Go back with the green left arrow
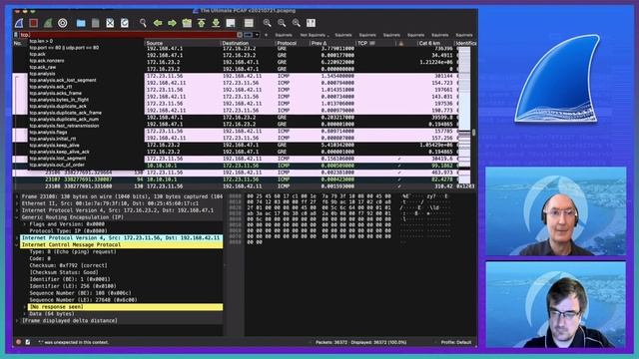 [158, 23]
